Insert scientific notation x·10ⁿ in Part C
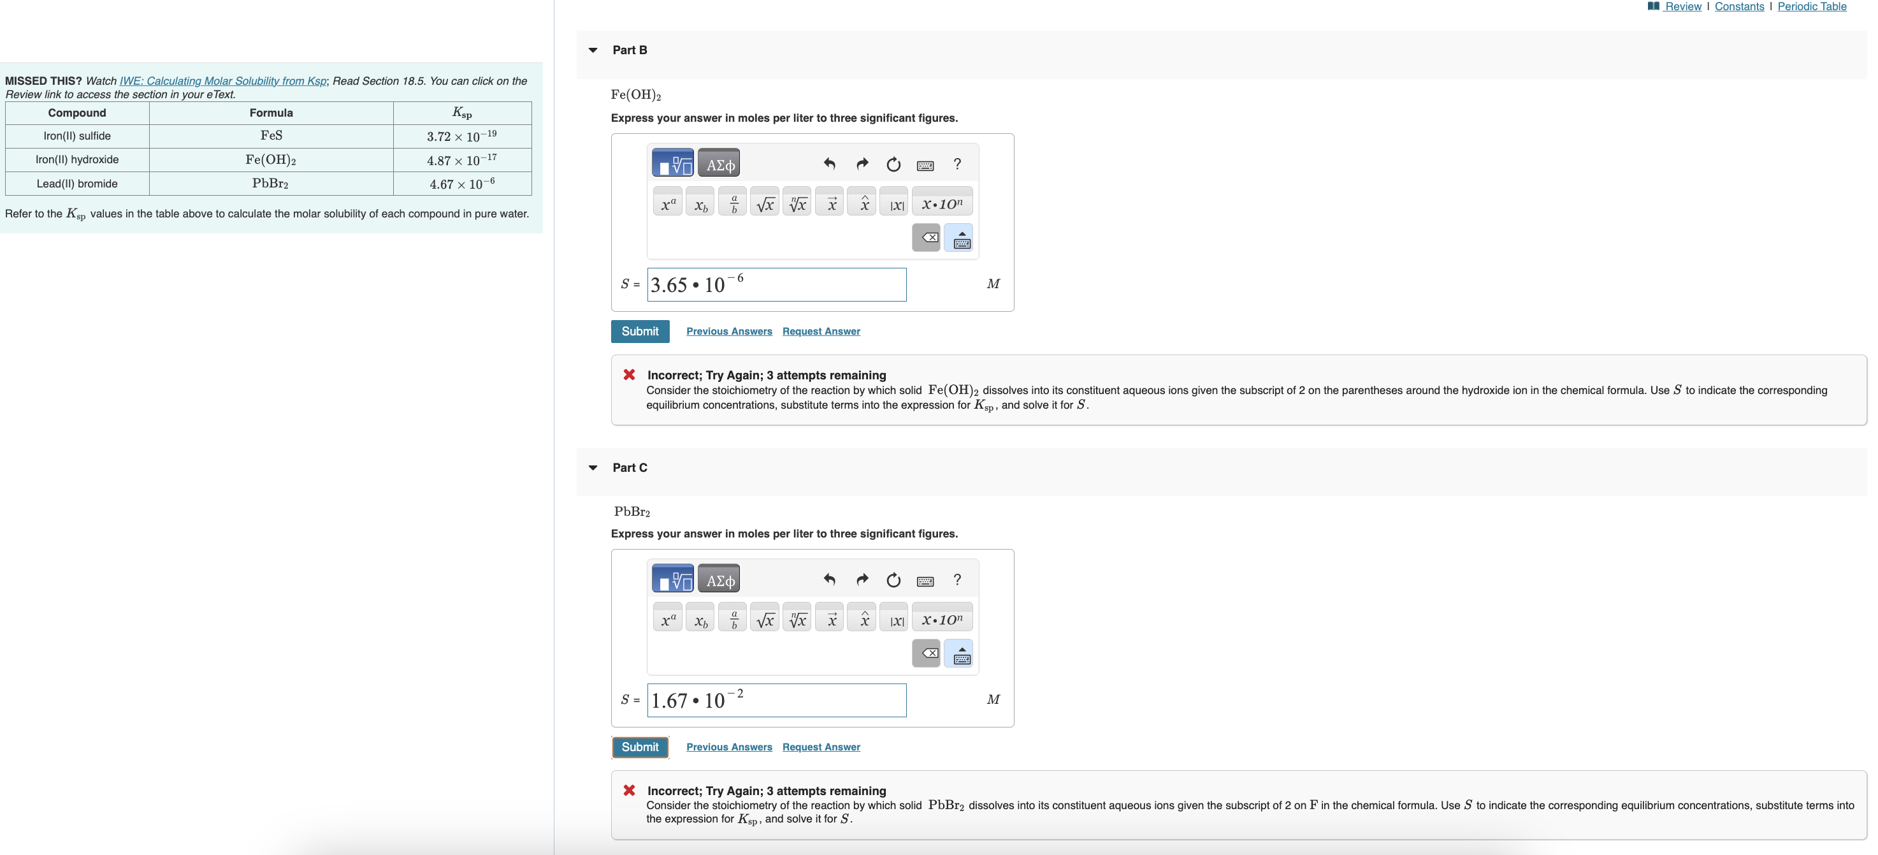1878x855 pixels. (x=942, y=619)
